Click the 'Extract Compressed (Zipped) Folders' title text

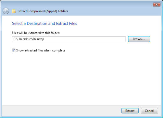tap(43, 11)
